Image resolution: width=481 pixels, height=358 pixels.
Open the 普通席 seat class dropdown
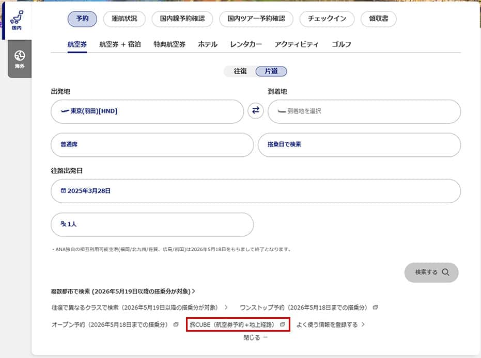[x=152, y=145]
